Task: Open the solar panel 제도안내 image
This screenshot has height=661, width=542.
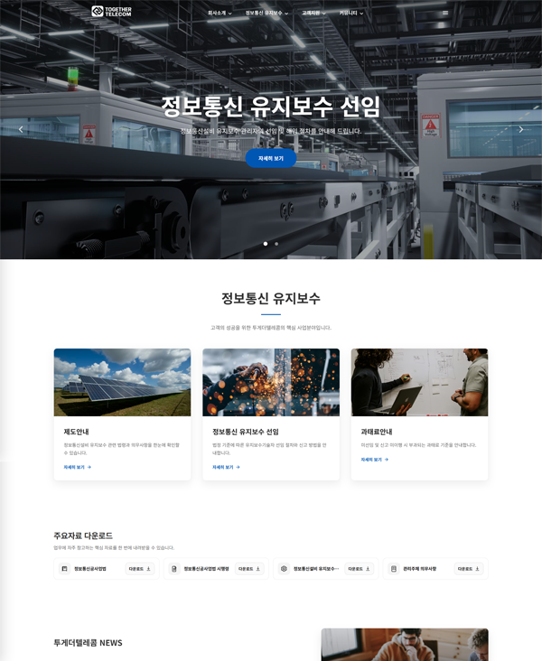Action: click(x=122, y=382)
